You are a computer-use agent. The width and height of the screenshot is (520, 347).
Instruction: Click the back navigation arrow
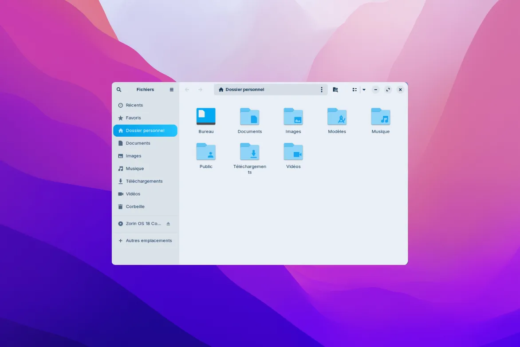(187, 89)
